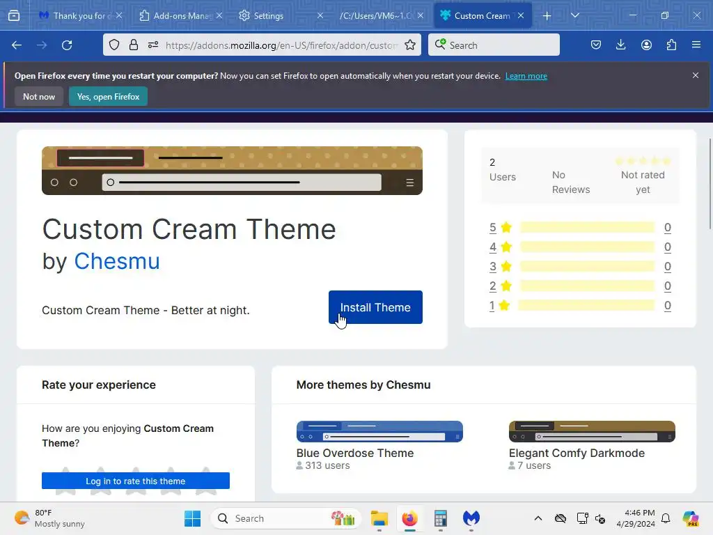Open the weather widget
Image resolution: width=713 pixels, height=535 pixels.
click(x=49, y=518)
